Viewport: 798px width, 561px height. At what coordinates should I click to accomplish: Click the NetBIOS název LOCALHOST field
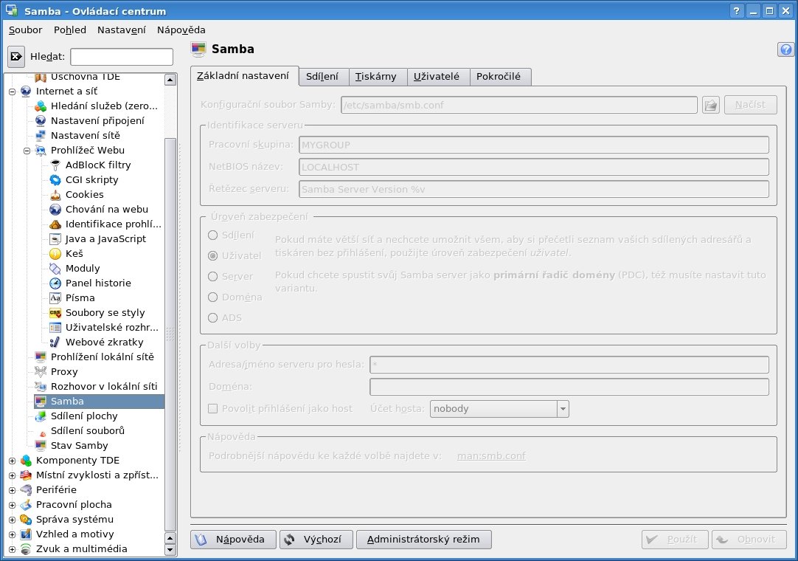pyautogui.click(x=534, y=167)
